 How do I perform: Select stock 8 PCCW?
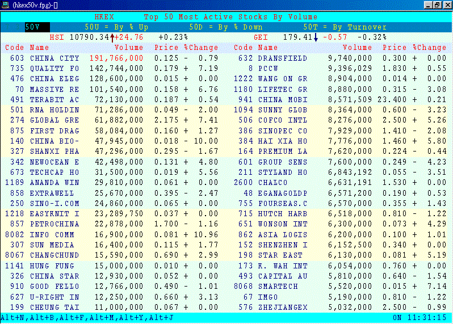click(340, 69)
